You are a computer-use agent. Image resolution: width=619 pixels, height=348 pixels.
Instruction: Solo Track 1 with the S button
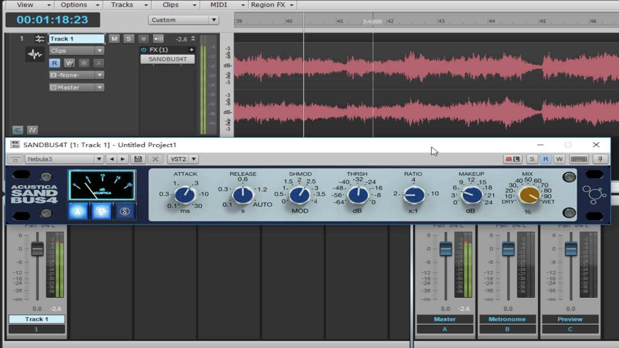129,39
